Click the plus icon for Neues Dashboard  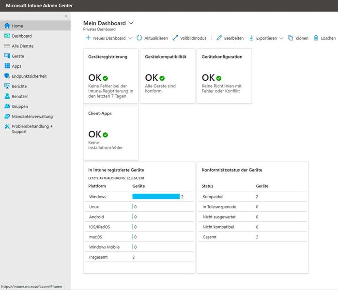coord(88,38)
